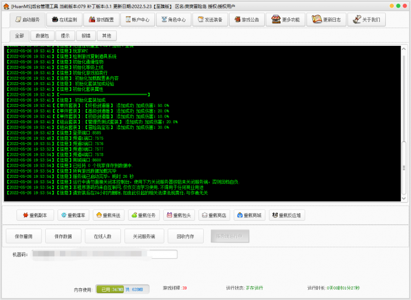Open the 角色中心 tab
Screen dimensions: 411x300
[x=174, y=19]
